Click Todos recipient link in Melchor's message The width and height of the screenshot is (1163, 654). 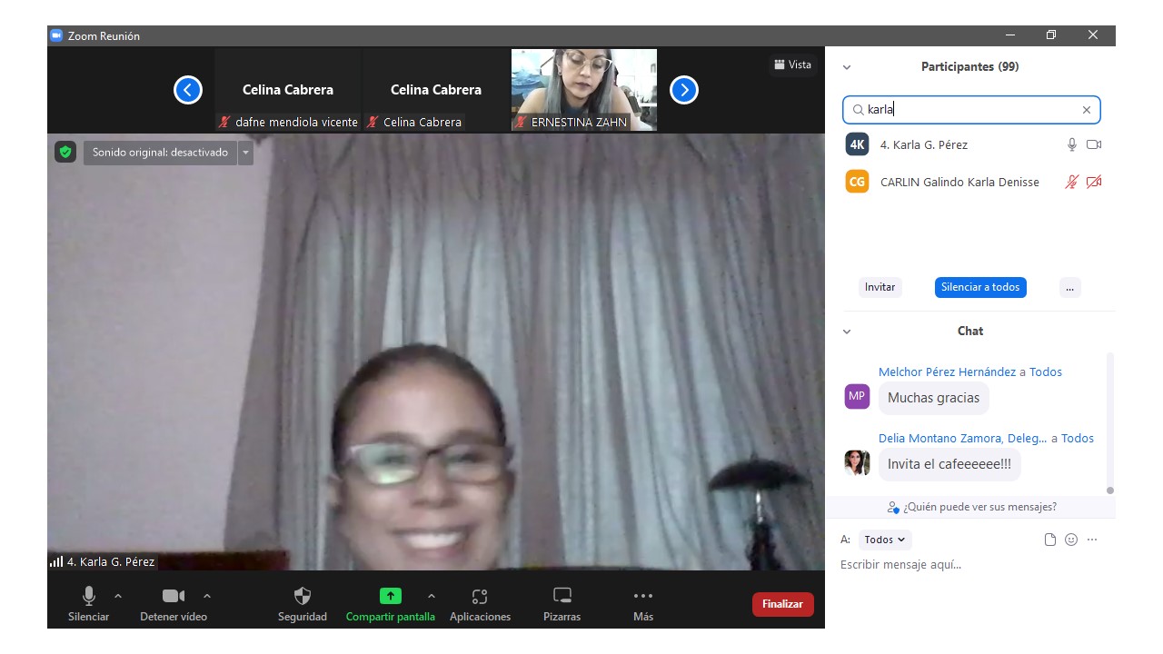pos(1046,372)
